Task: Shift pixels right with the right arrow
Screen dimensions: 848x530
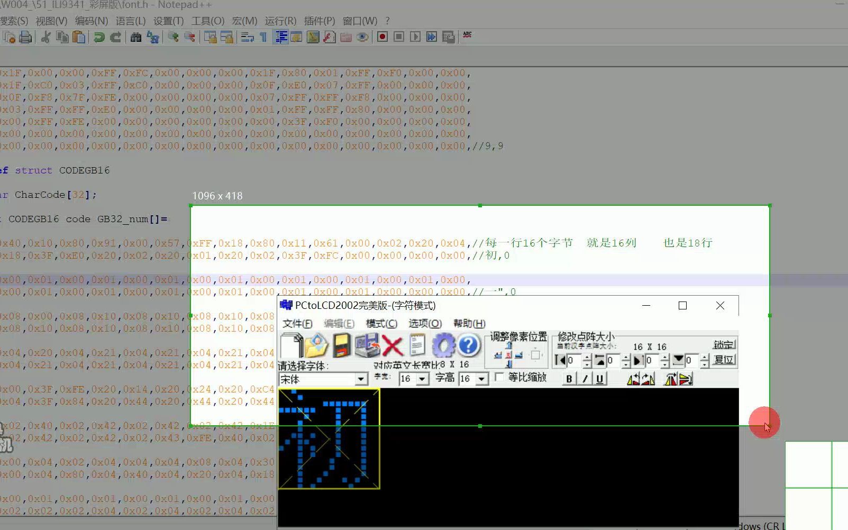Action: [x=518, y=355]
